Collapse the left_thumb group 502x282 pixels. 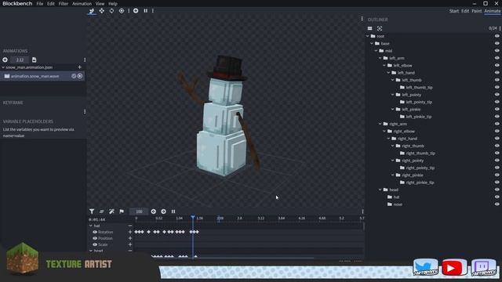pos(393,80)
